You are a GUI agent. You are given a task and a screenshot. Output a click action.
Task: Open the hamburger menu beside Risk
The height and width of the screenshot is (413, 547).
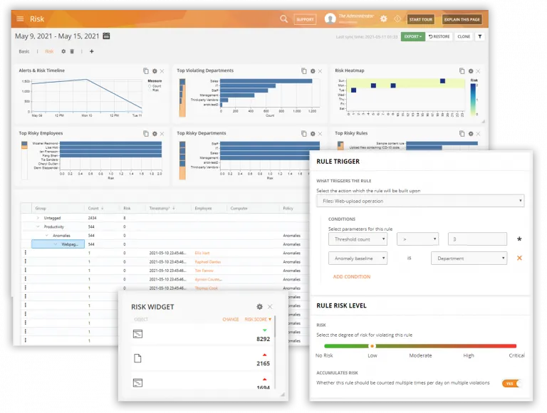click(20, 19)
